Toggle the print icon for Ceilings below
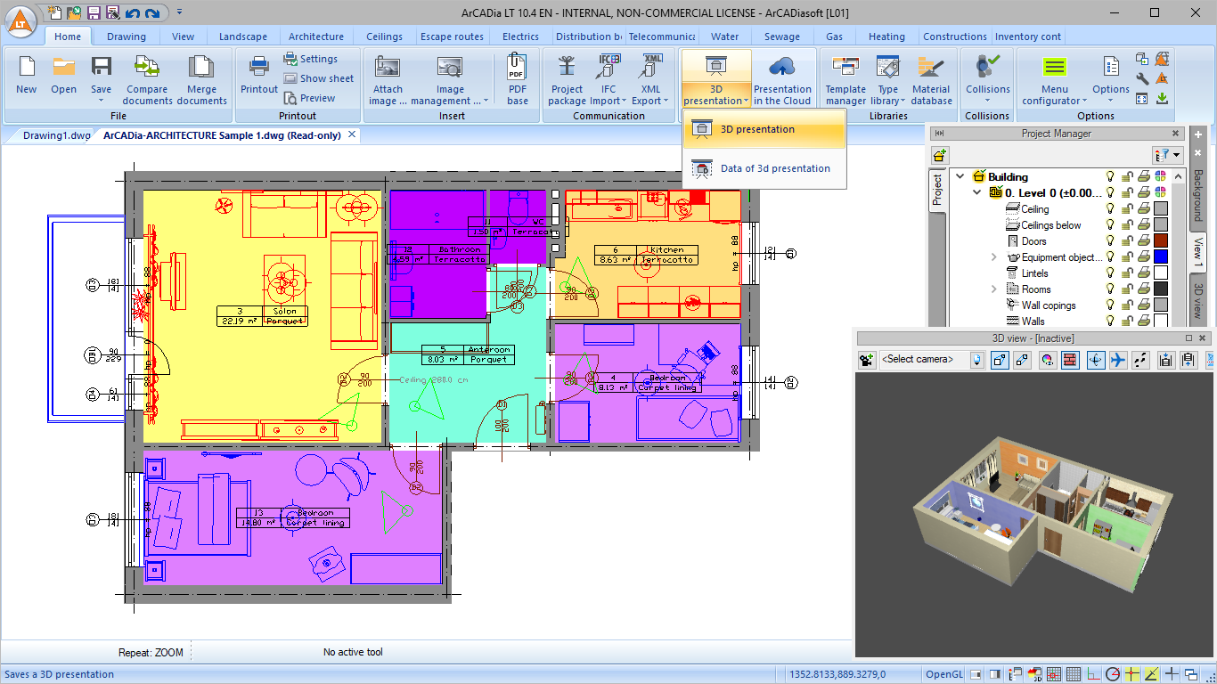 click(1143, 225)
